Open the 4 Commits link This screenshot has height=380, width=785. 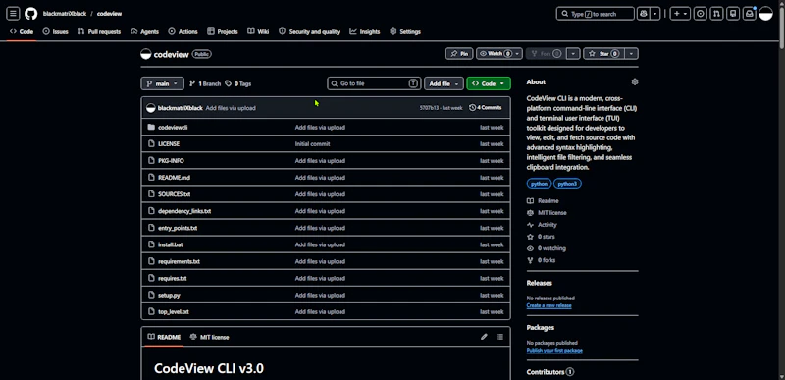pyautogui.click(x=485, y=108)
